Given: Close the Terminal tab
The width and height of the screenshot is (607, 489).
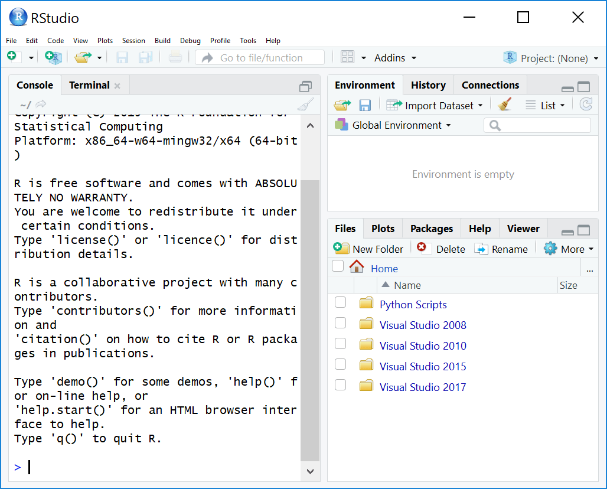Looking at the screenshot, I should pos(118,86).
